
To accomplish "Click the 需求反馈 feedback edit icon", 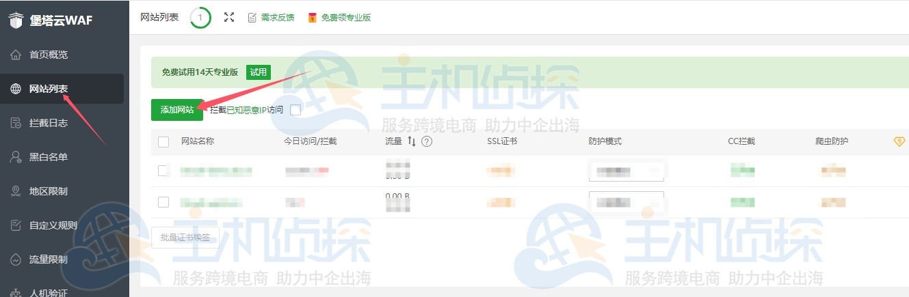I will pos(252,17).
